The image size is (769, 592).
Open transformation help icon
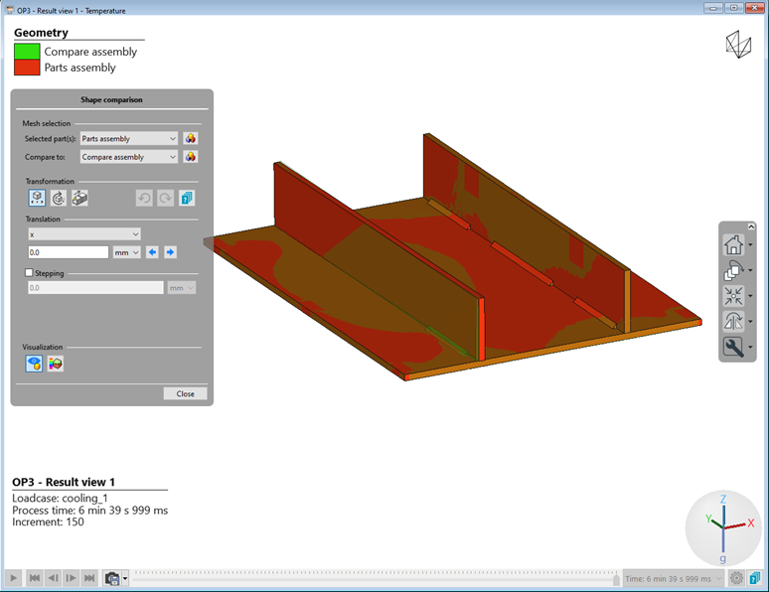pos(187,198)
